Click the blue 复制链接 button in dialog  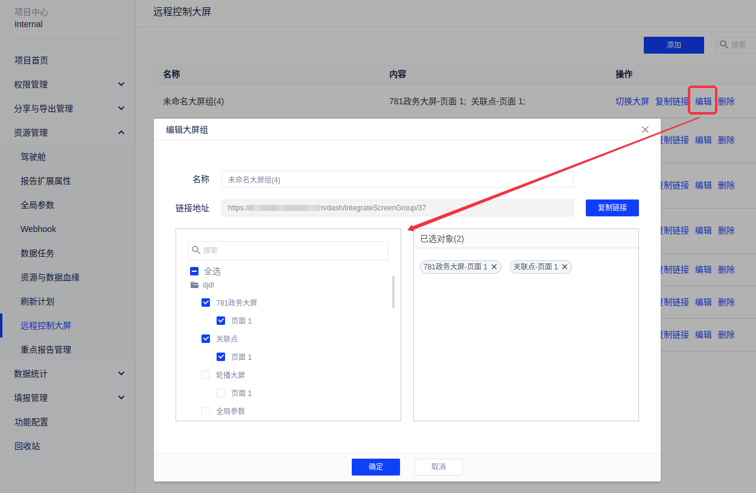point(612,208)
